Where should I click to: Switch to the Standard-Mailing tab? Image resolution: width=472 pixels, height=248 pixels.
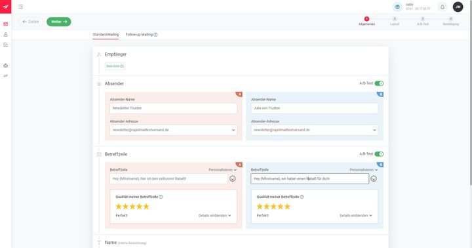(106, 35)
